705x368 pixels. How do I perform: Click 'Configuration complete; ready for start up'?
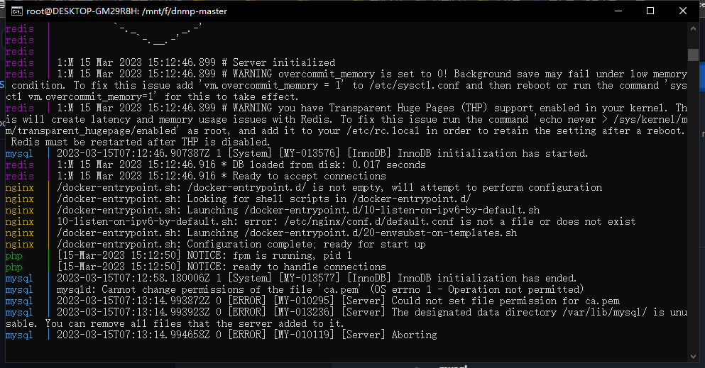[306, 244]
